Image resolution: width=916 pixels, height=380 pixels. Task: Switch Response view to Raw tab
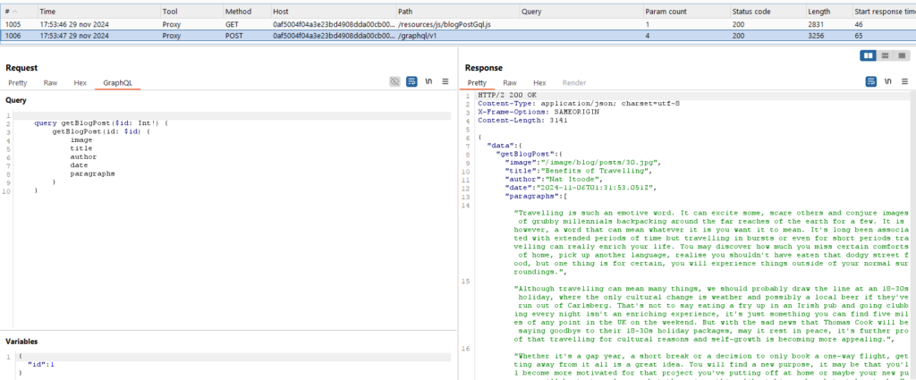tap(509, 83)
